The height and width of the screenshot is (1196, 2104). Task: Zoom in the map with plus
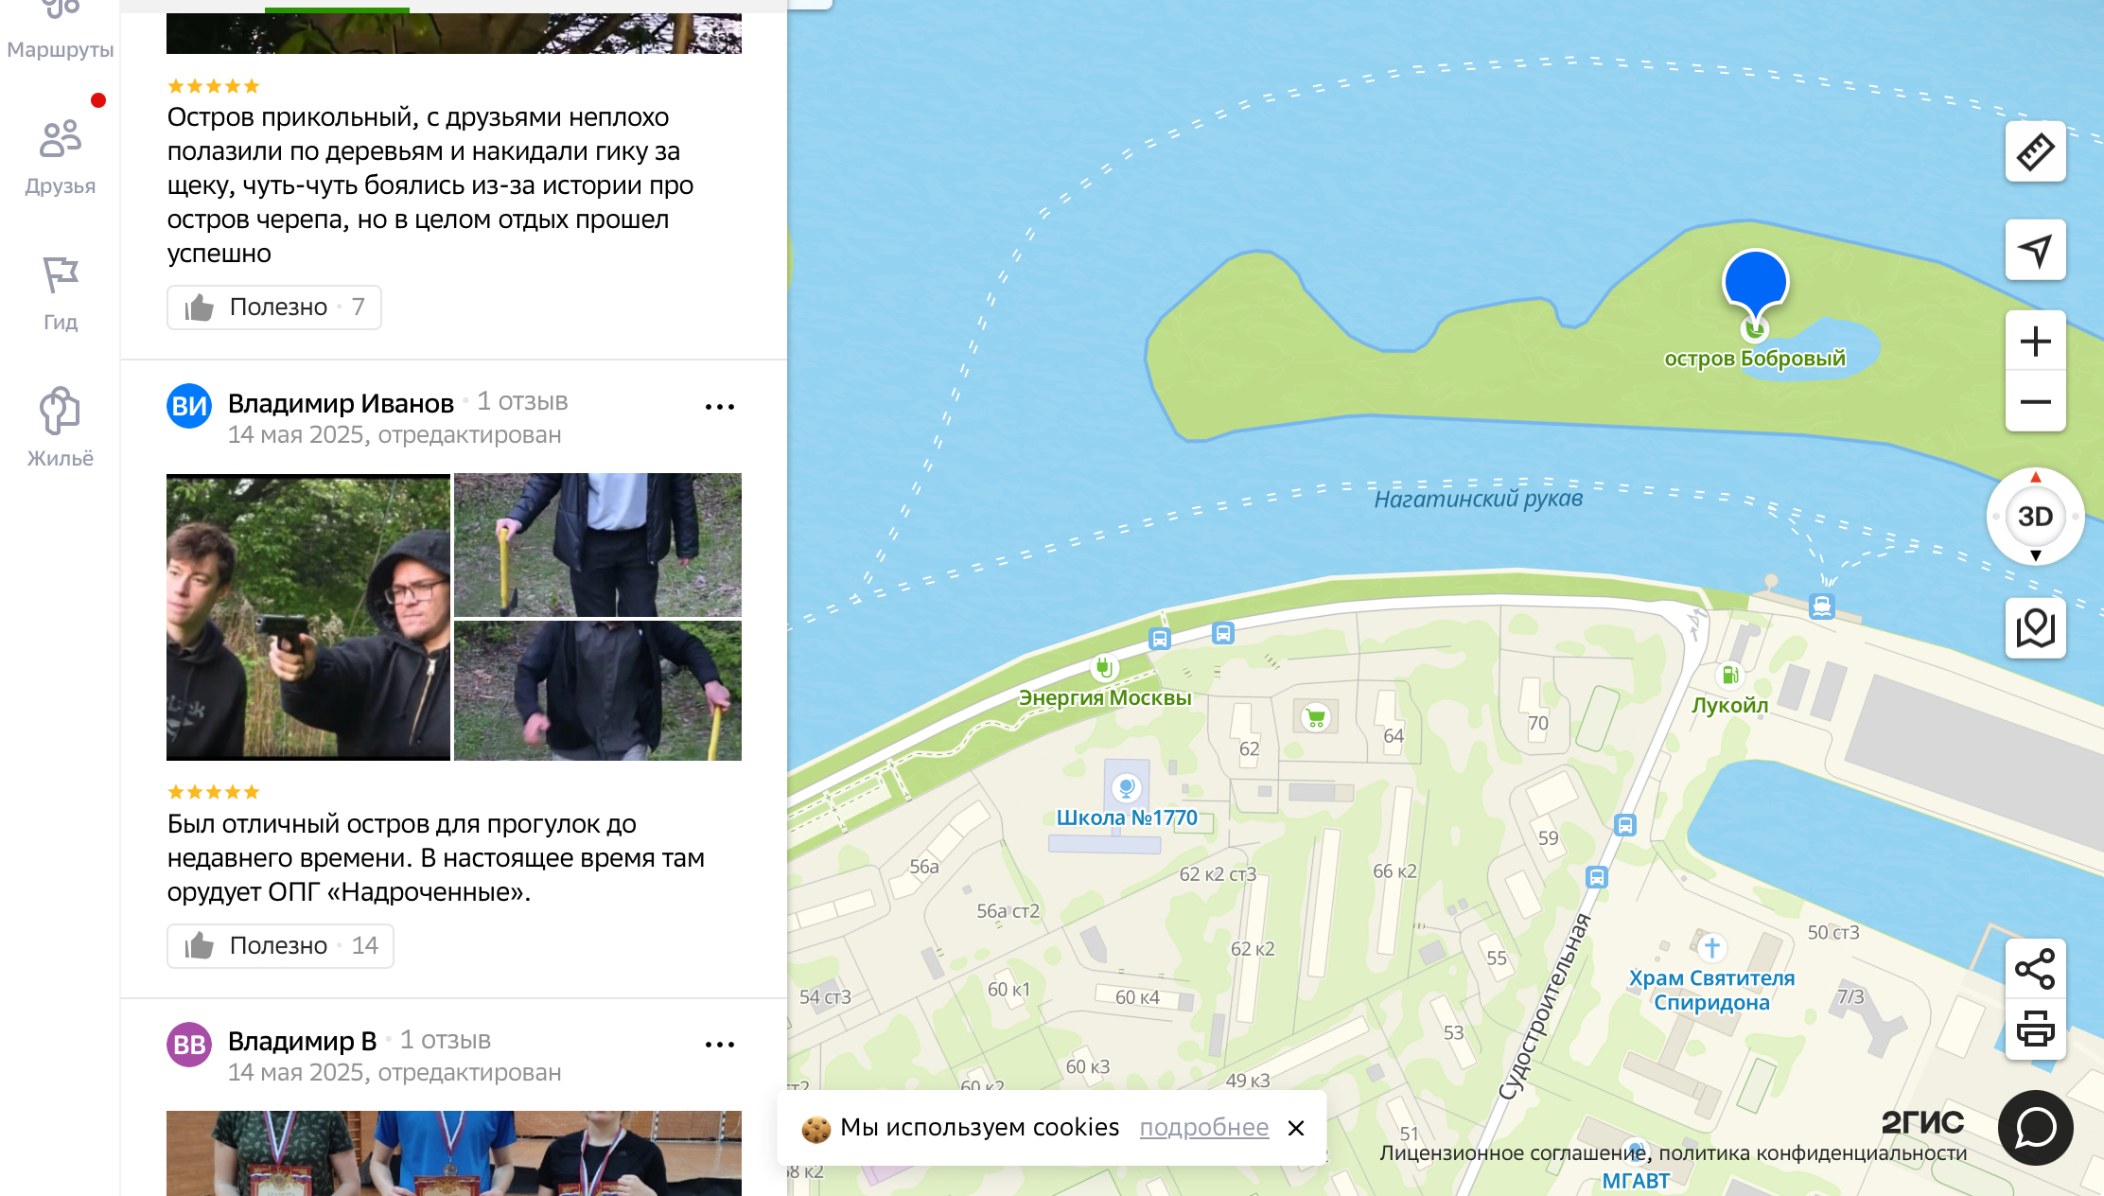point(2035,342)
